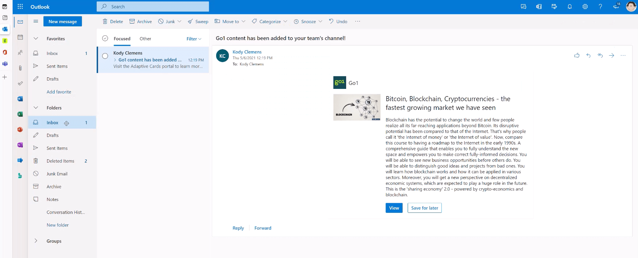Open Teams chat icon in header
The image size is (638, 258).
(x=524, y=7)
